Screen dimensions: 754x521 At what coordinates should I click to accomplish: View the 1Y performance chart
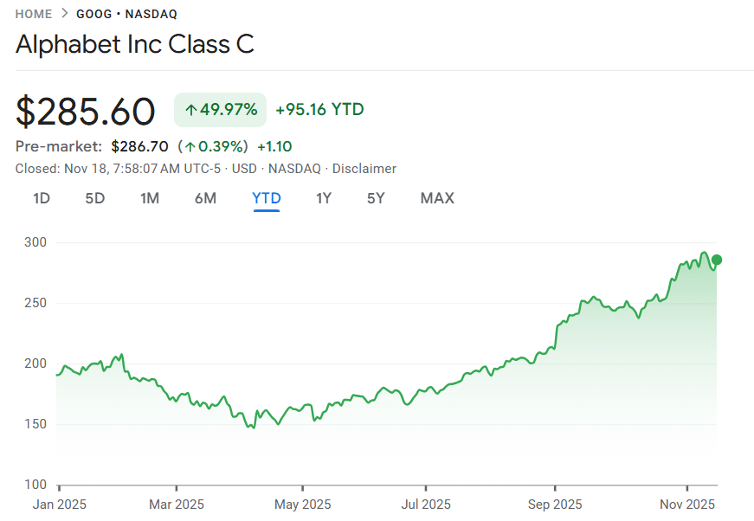[x=323, y=198]
